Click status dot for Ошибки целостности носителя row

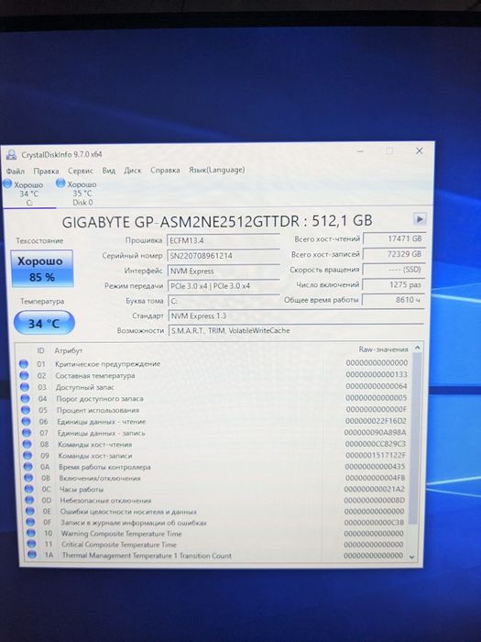(29, 511)
